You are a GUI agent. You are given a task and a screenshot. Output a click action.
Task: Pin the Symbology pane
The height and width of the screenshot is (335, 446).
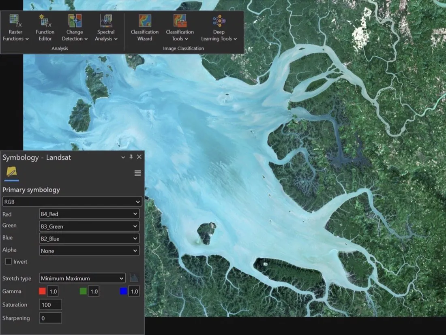coord(131,157)
